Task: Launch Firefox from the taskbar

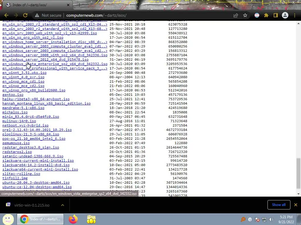Action: click(x=73, y=219)
